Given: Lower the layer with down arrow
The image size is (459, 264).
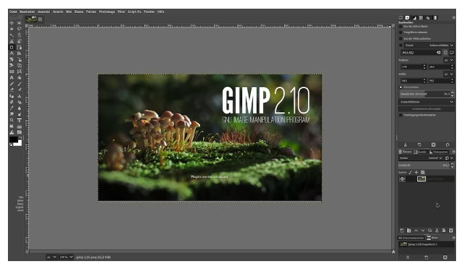Looking at the screenshot, I should point(423,231).
